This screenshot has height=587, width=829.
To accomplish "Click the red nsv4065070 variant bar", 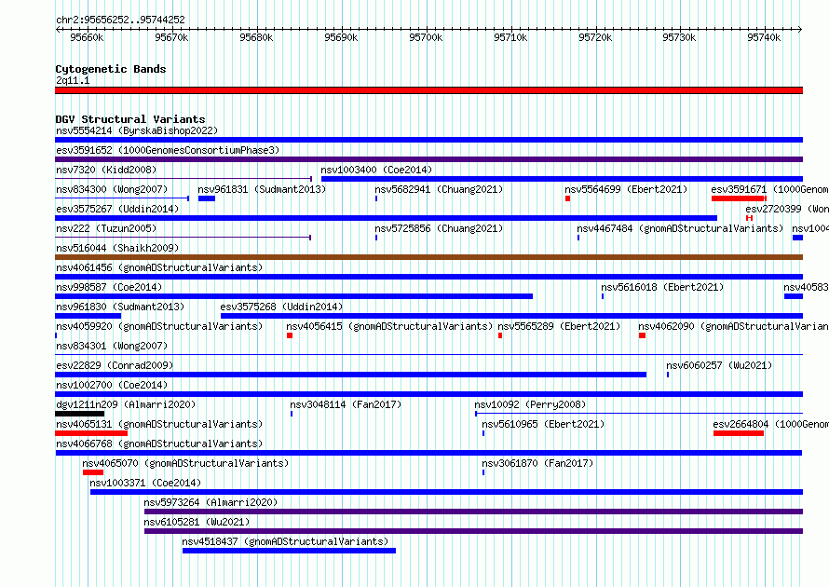I will 93,472.
